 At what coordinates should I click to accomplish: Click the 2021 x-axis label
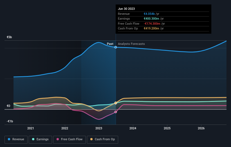(30, 128)
